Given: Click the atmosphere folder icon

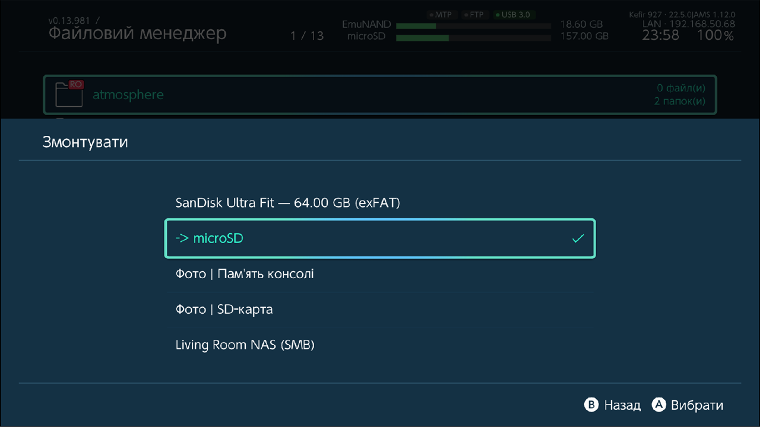Looking at the screenshot, I should tap(69, 94).
